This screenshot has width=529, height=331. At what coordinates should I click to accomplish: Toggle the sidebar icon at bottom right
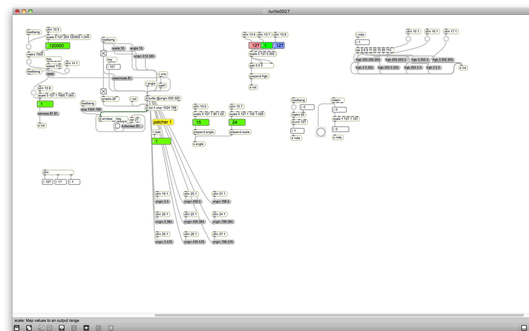point(524,328)
